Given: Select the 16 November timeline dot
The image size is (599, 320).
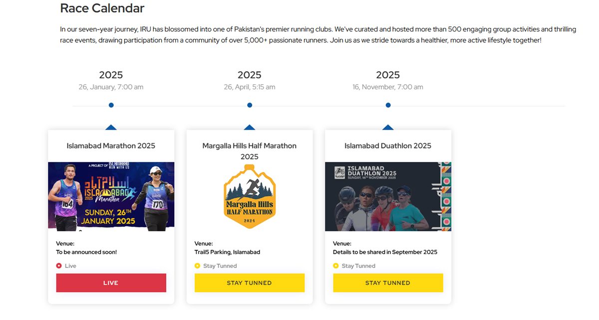Looking at the screenshot, I should point(388,105).
